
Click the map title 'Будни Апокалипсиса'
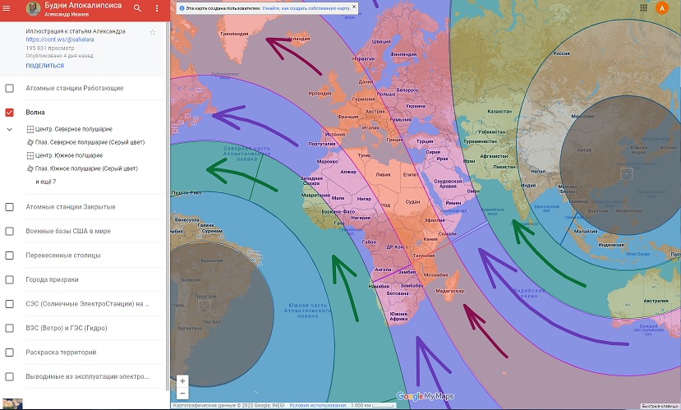(83, 5)
